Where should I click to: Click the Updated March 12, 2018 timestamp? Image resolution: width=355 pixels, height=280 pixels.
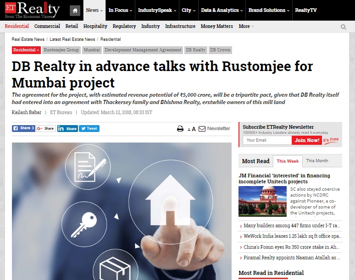click(x=116, y=112)
